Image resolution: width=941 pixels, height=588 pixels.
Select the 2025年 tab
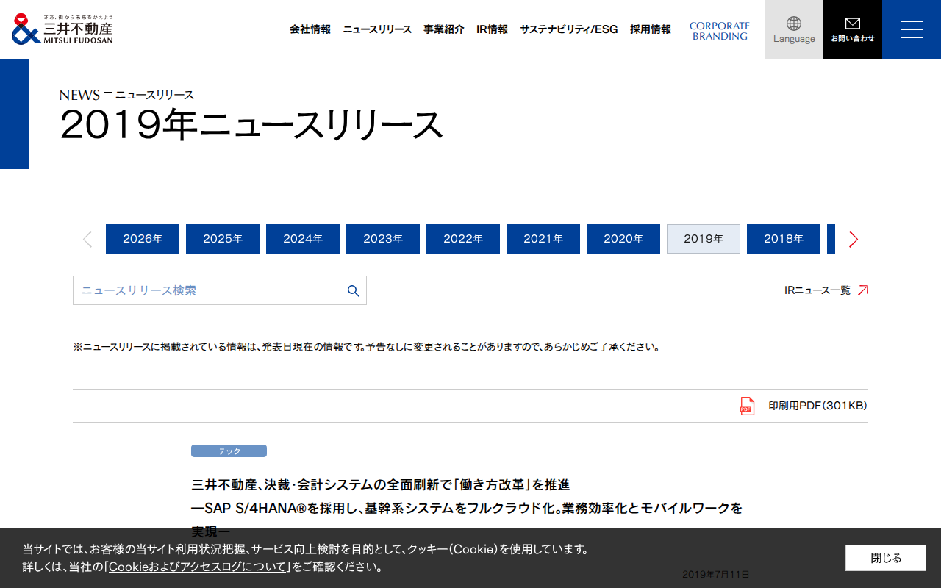point(223,239)
